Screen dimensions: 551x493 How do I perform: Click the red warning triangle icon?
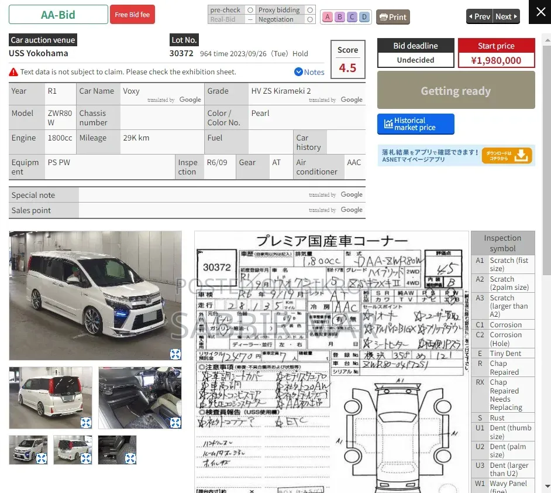click(x=13, y=72)
